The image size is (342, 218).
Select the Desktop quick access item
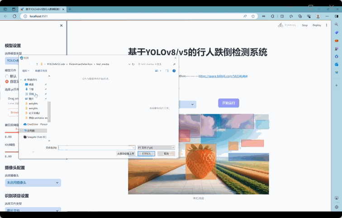click(x=31, y=84)
